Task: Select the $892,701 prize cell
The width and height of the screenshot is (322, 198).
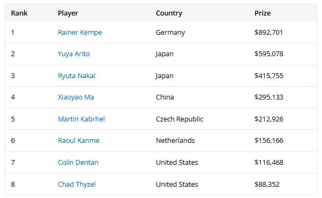Action: (268, 33)
